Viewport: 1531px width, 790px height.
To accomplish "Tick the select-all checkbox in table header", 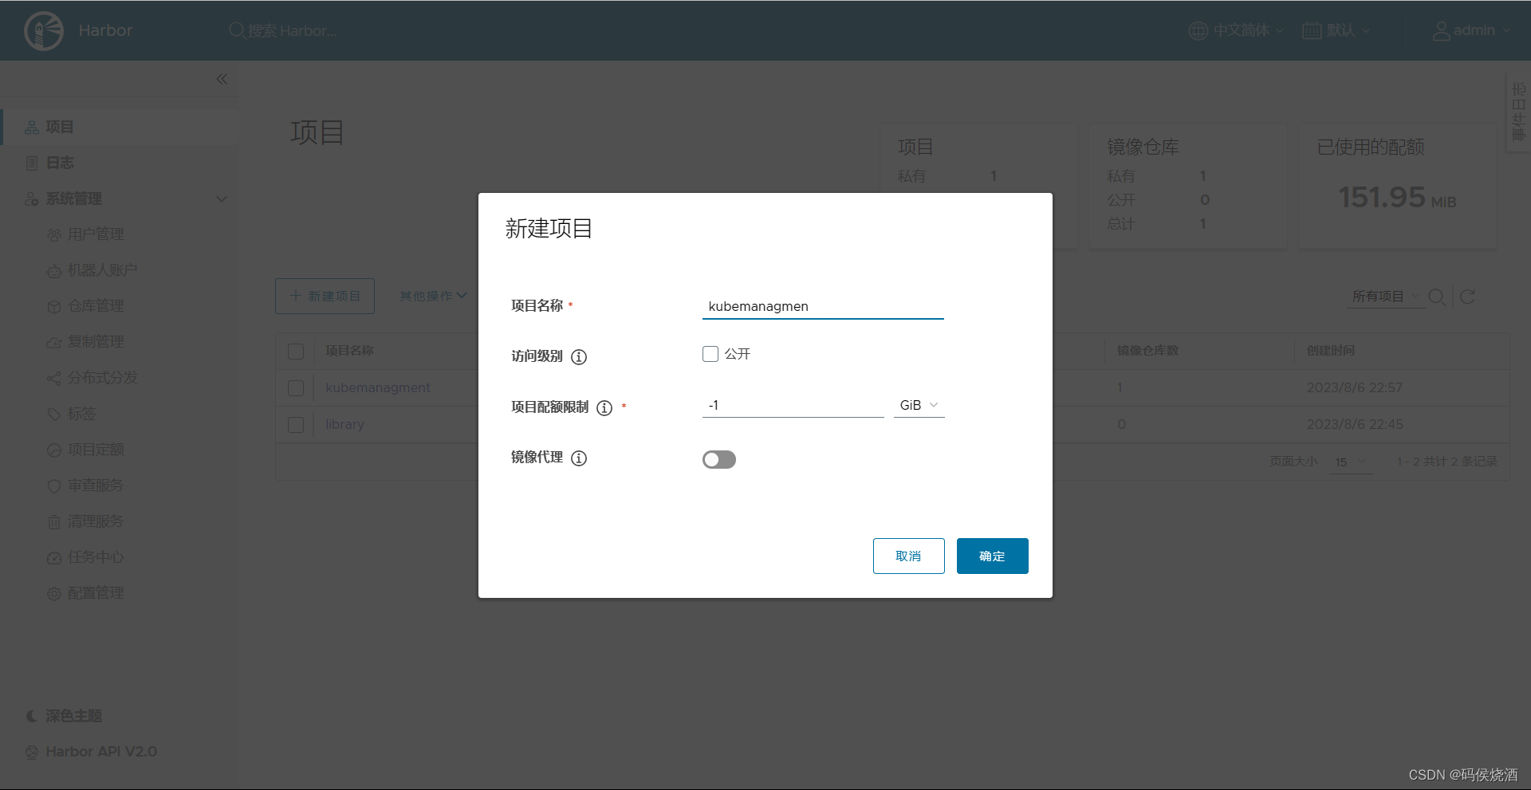I will 296,352.
